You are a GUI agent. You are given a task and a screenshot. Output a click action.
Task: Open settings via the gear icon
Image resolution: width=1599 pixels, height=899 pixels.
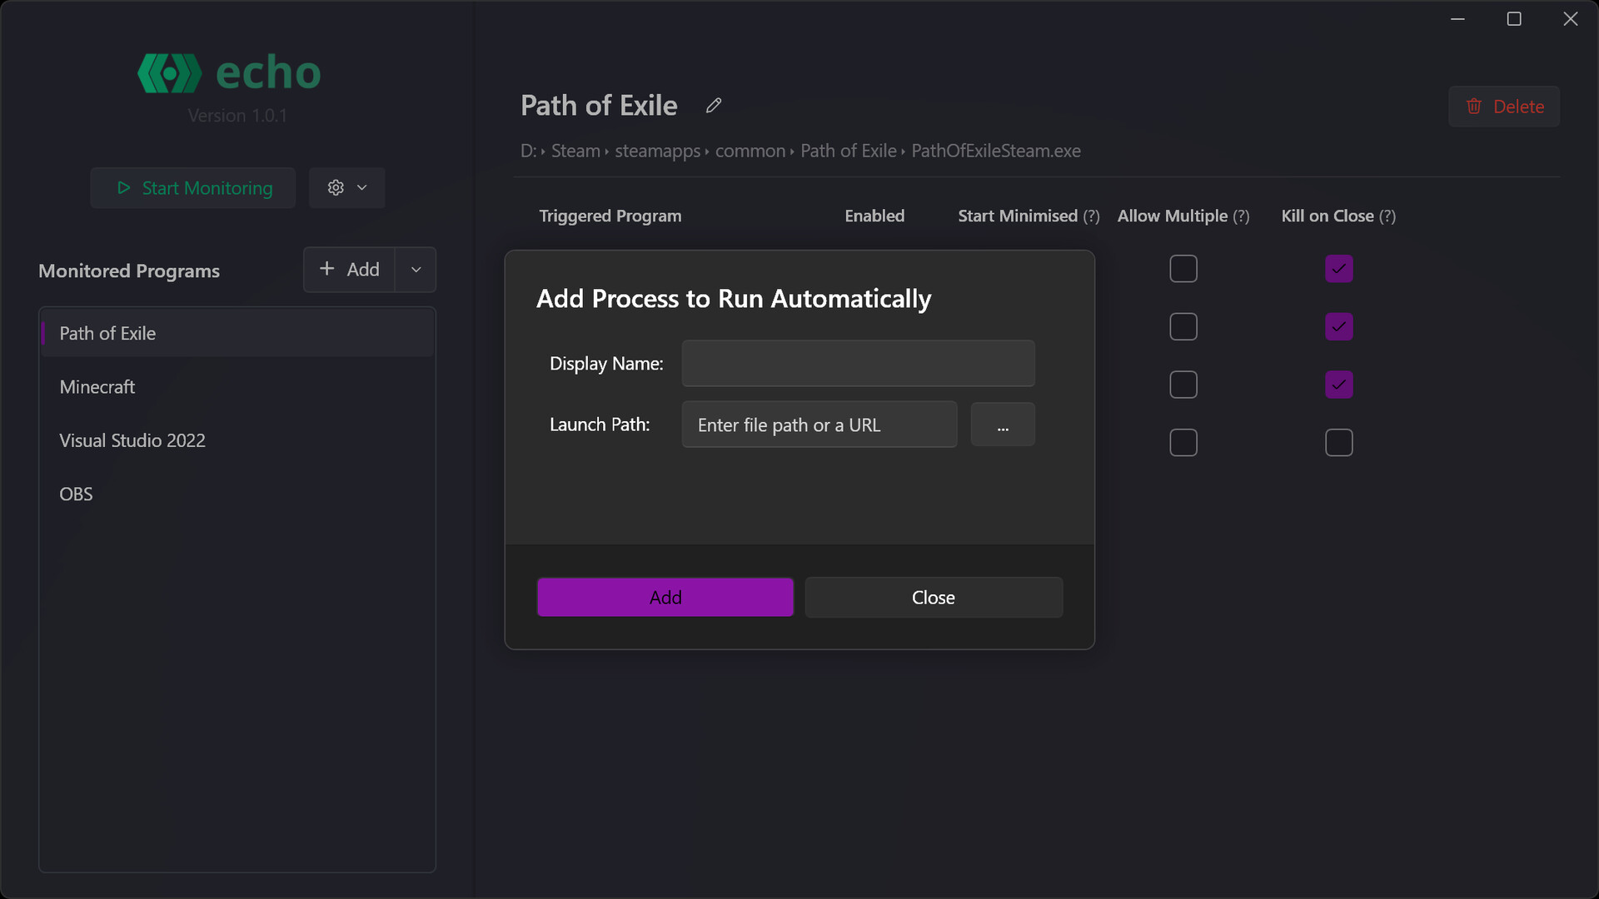336,187
